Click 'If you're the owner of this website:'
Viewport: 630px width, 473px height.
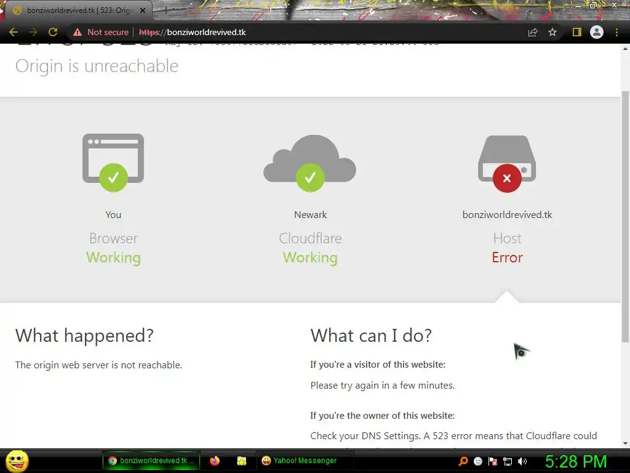(x=383, y=416)
